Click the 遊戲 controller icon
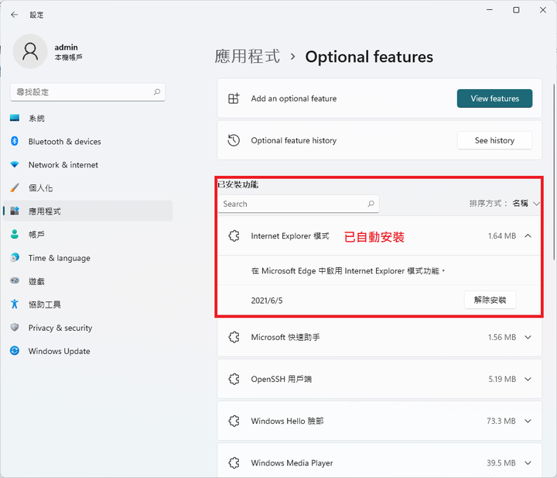The image size is (557, 478). tap(15, 280)
